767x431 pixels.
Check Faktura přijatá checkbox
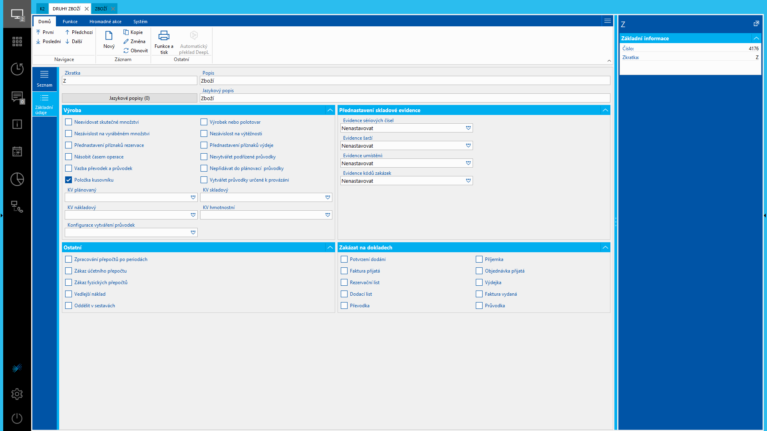pos(344,271)
